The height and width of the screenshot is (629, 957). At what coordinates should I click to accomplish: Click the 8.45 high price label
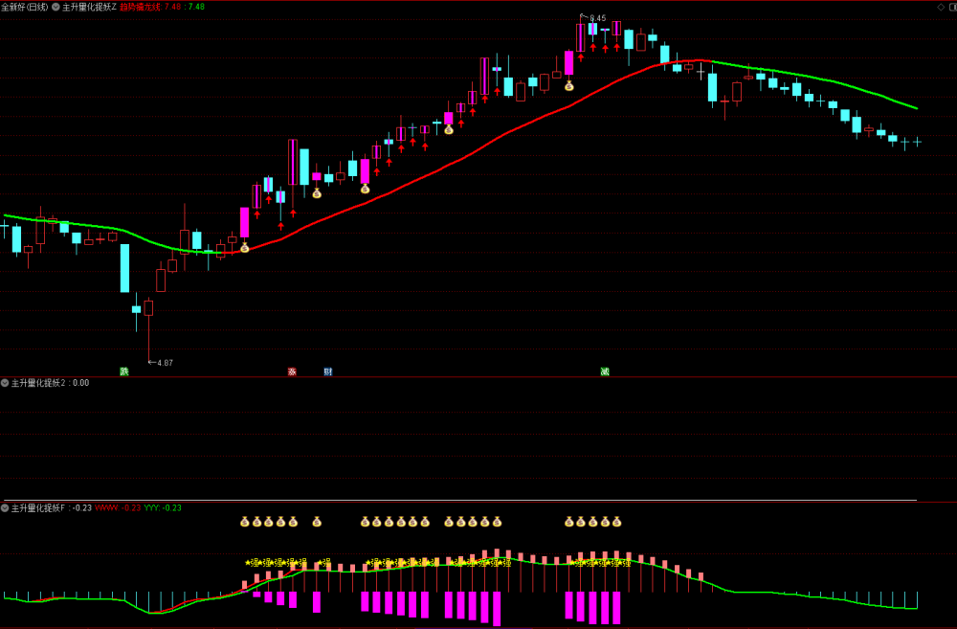pyautogui.click(x=597, y=18)
